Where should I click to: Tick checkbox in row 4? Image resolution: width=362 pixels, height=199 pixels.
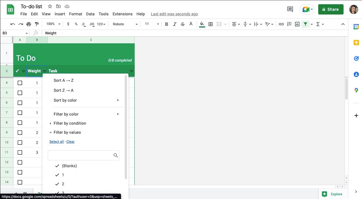click(20, 83)
